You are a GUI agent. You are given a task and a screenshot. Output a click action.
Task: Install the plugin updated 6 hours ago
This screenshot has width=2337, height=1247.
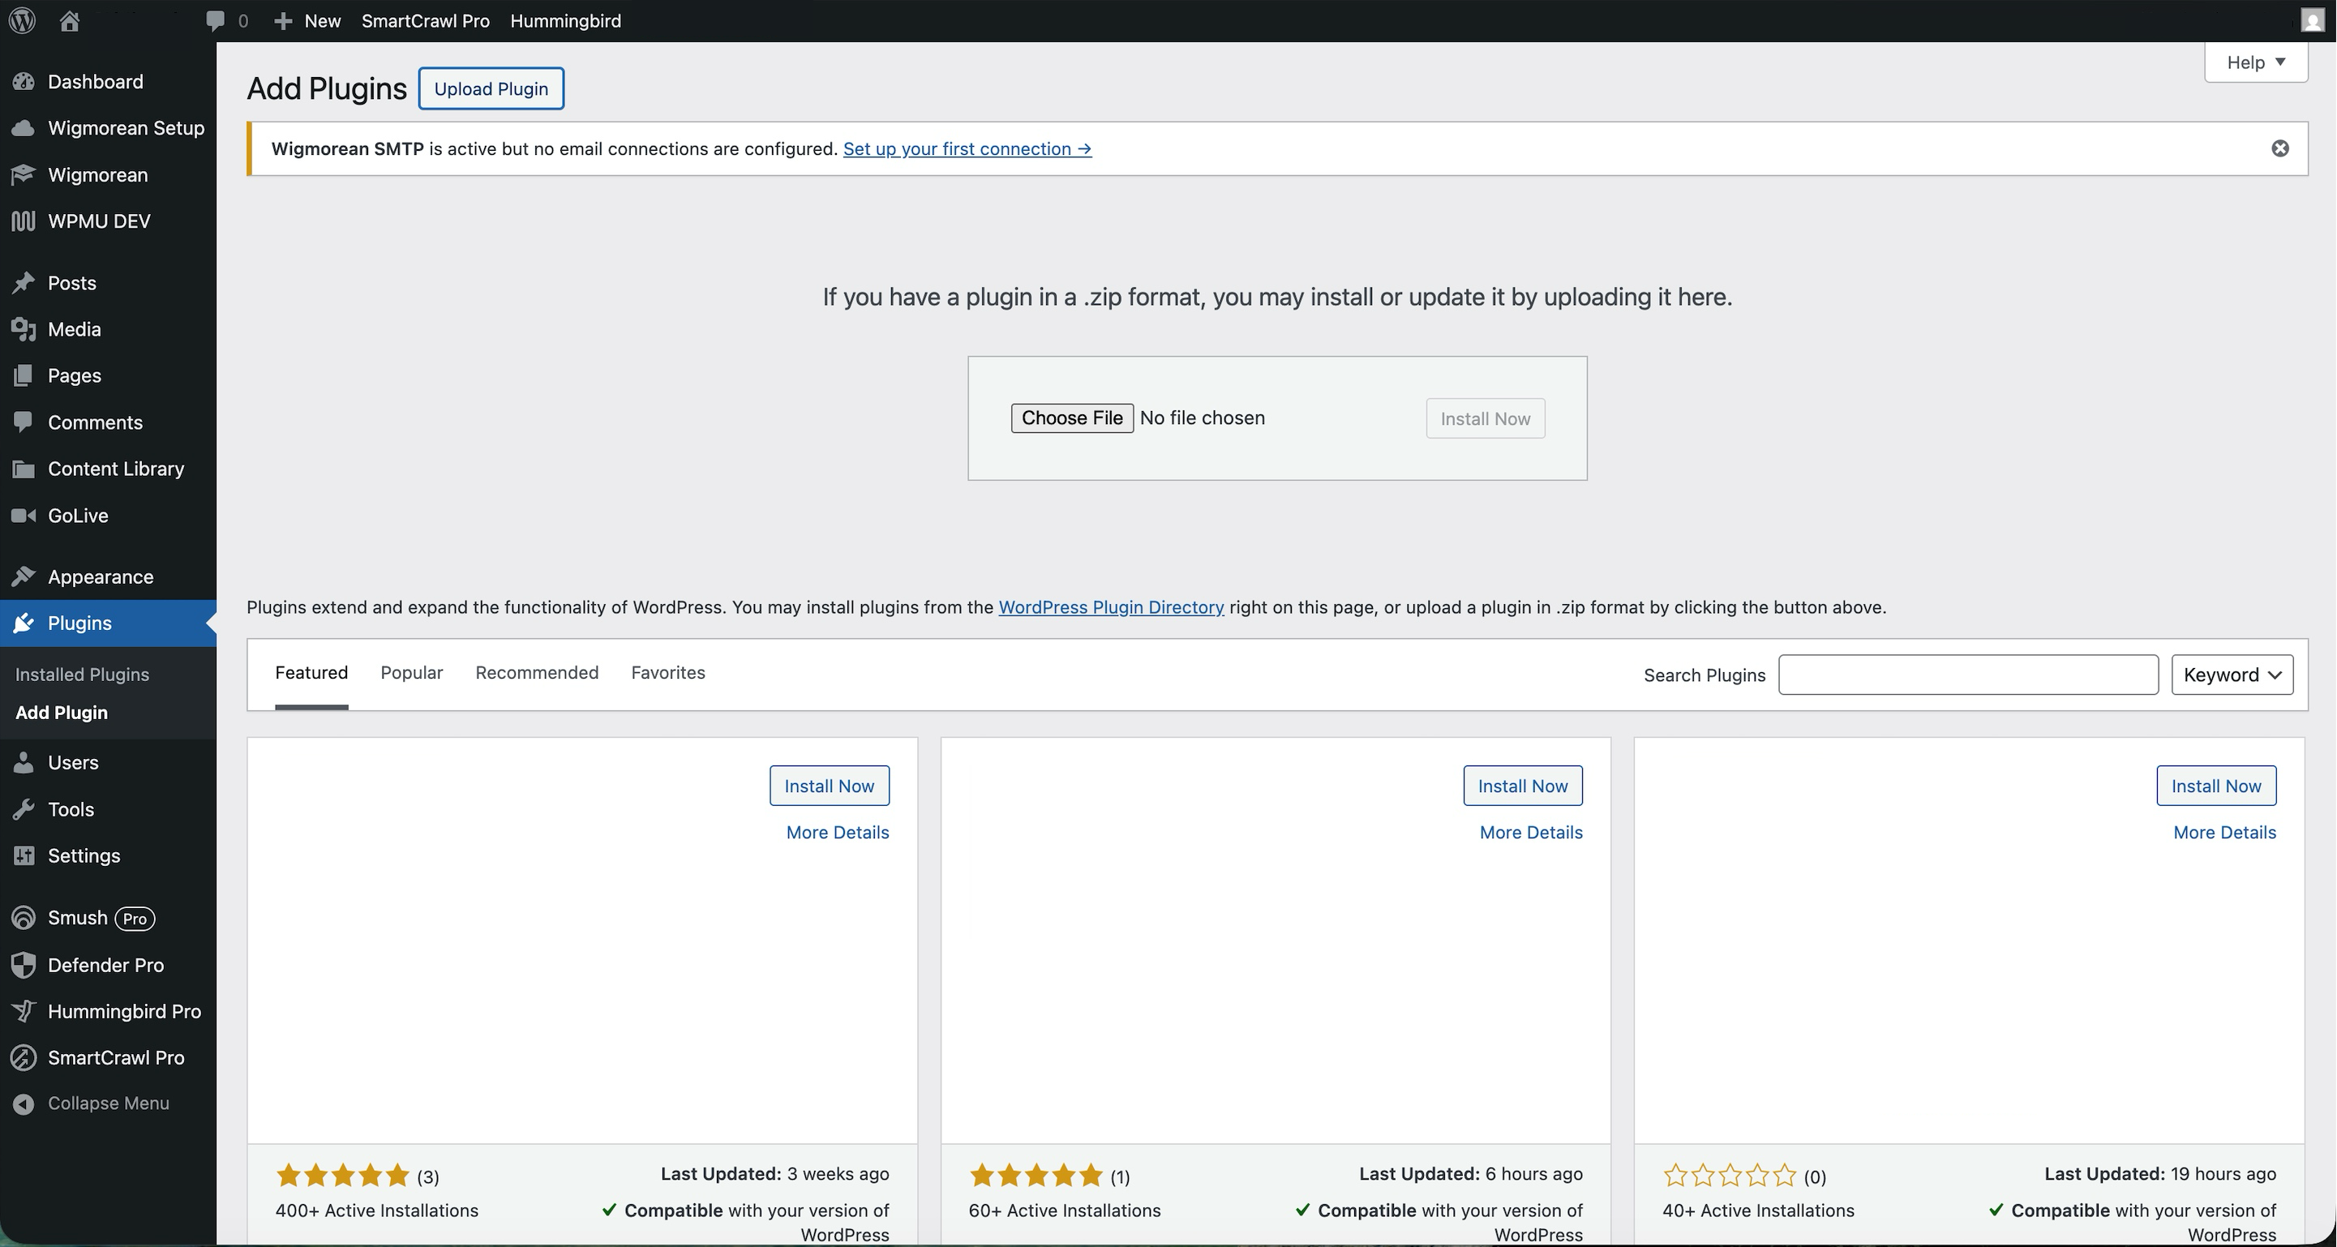point(1522,786)
